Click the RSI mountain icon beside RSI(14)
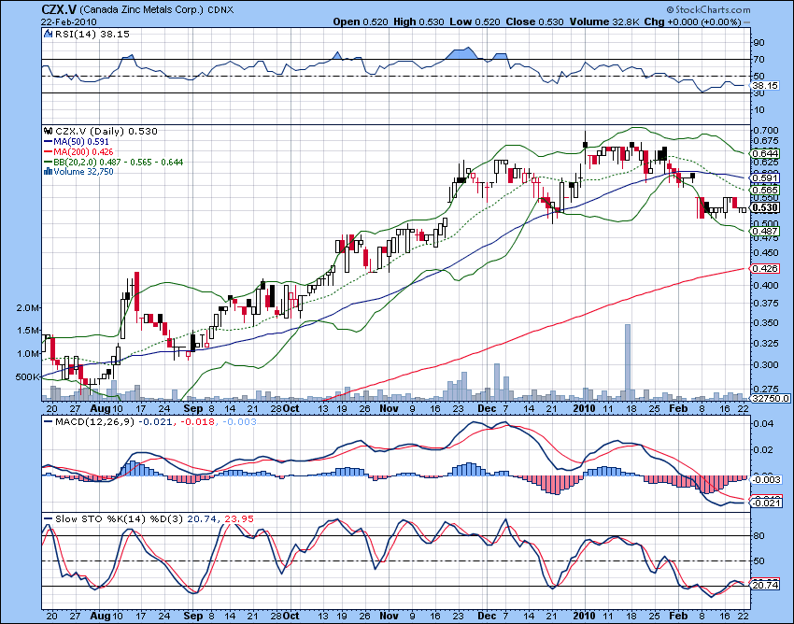 tap(48, 34)
